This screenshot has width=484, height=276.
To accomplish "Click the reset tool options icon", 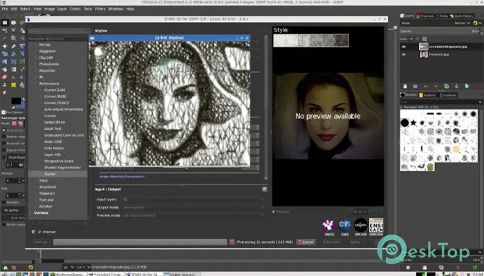I will [x=30, y=268].
